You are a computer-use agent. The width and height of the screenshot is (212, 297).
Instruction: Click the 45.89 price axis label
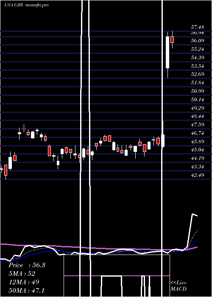pos(198,141)
